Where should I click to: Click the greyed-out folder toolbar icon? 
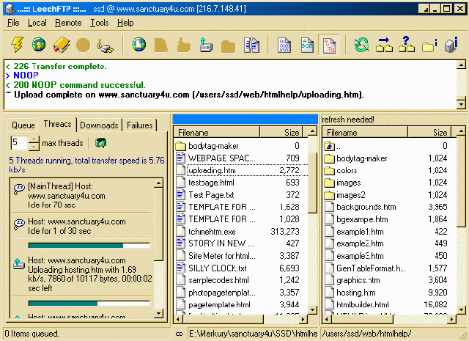tap(228, 45)
